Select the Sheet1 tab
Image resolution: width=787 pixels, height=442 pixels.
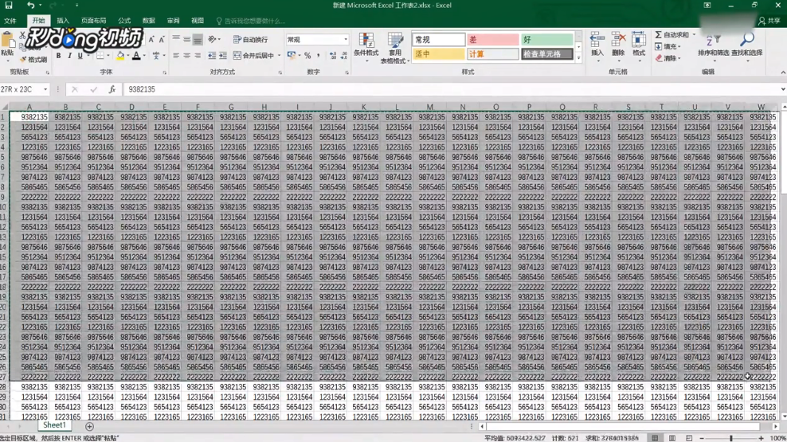pos(54,425)
